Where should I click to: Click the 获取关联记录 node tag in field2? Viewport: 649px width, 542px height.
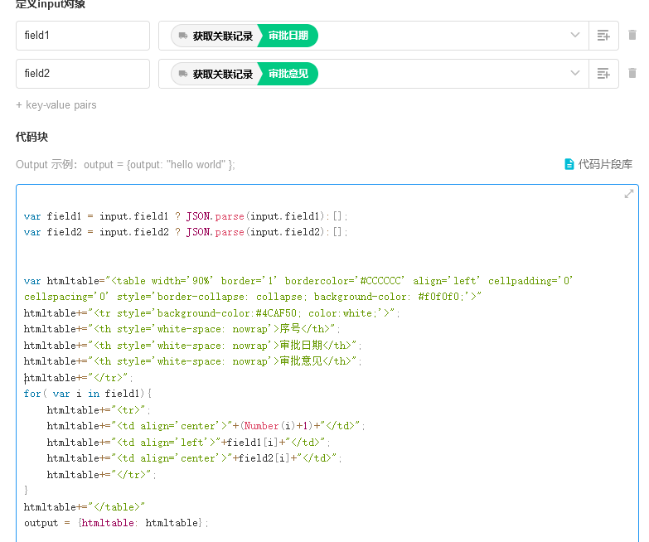tap(222, 74)
